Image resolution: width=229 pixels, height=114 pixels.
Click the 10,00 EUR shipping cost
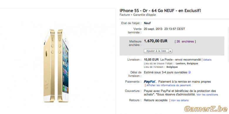click(x=151, y=60)
